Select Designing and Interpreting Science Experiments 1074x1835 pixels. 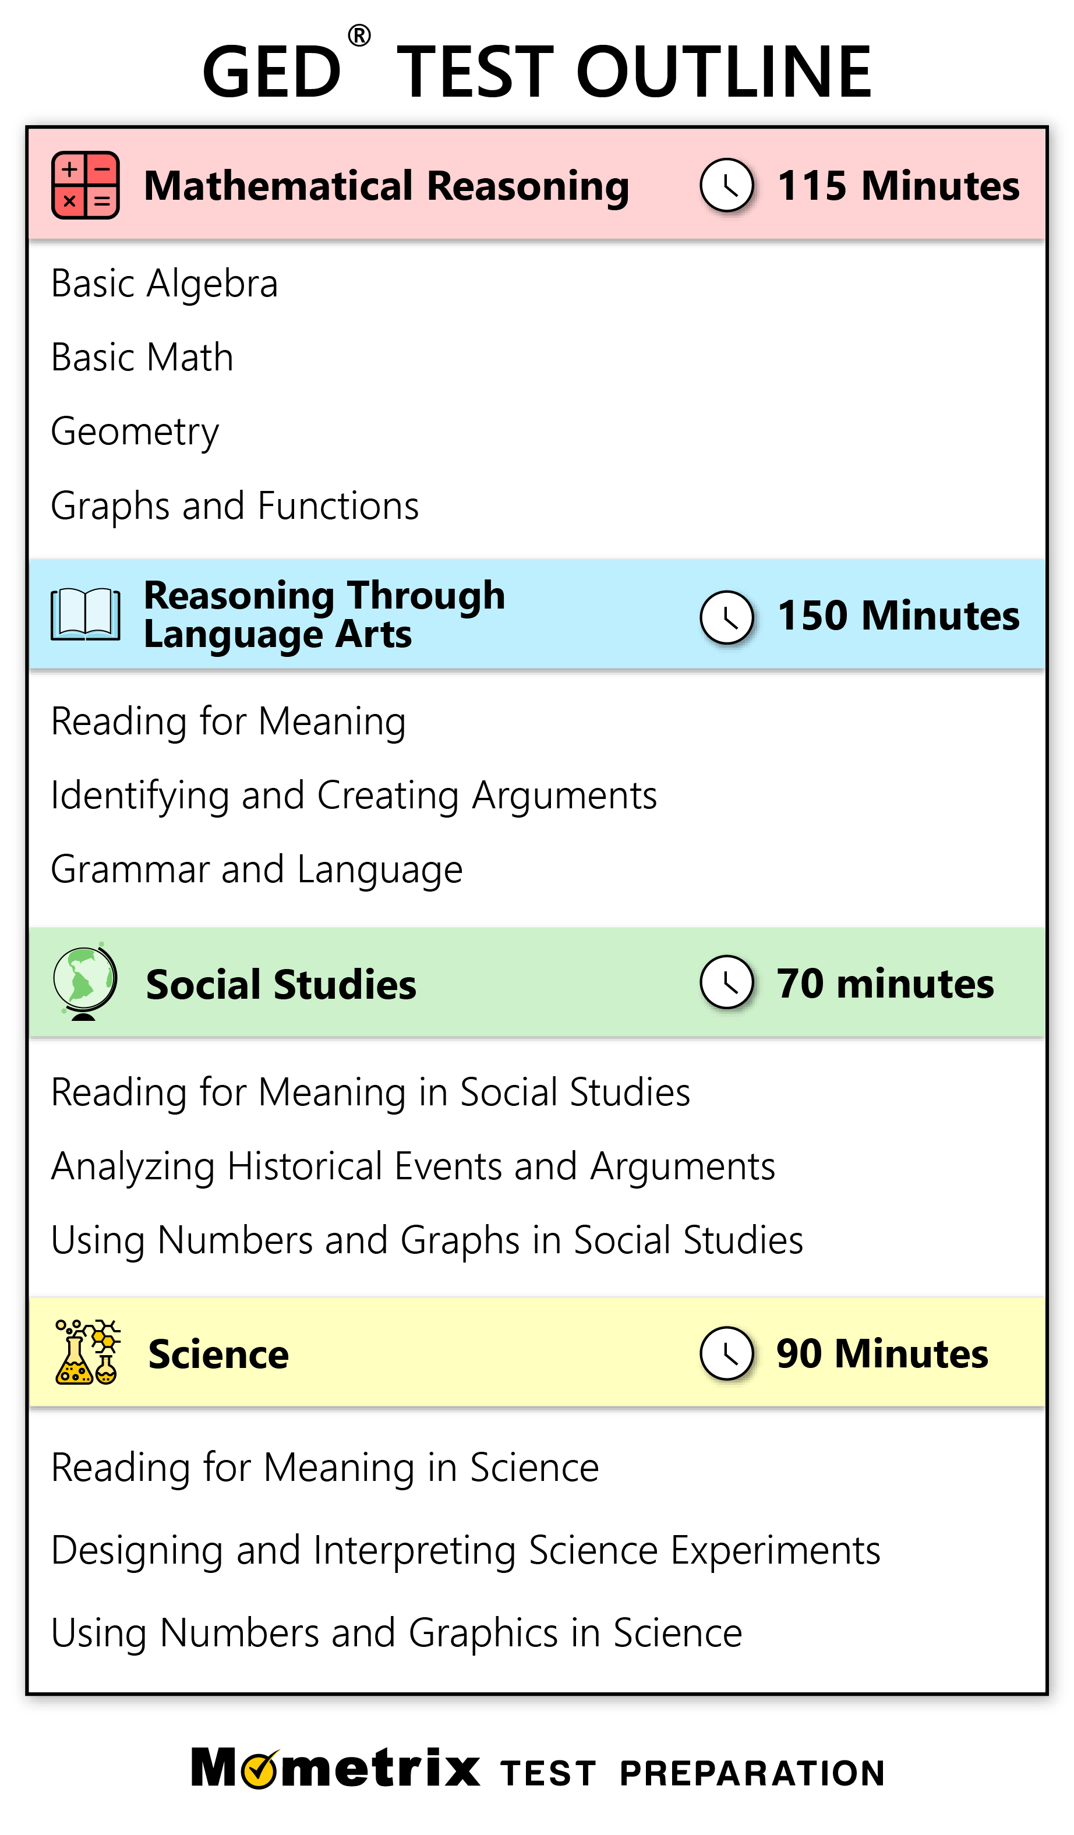tap(466, 1550)
